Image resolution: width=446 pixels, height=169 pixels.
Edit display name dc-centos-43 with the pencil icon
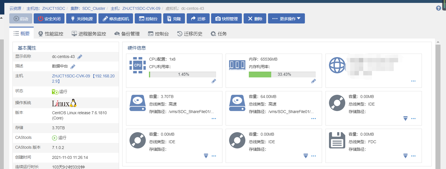80,57
